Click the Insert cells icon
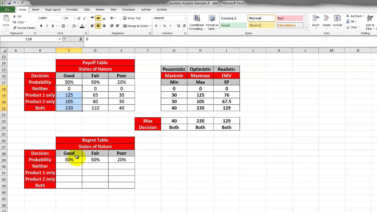 (316, 19)
